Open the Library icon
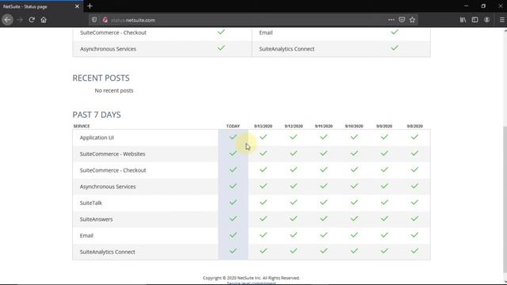Image resolution: width=507 pixels, height=285 pixels. [463, 20]
